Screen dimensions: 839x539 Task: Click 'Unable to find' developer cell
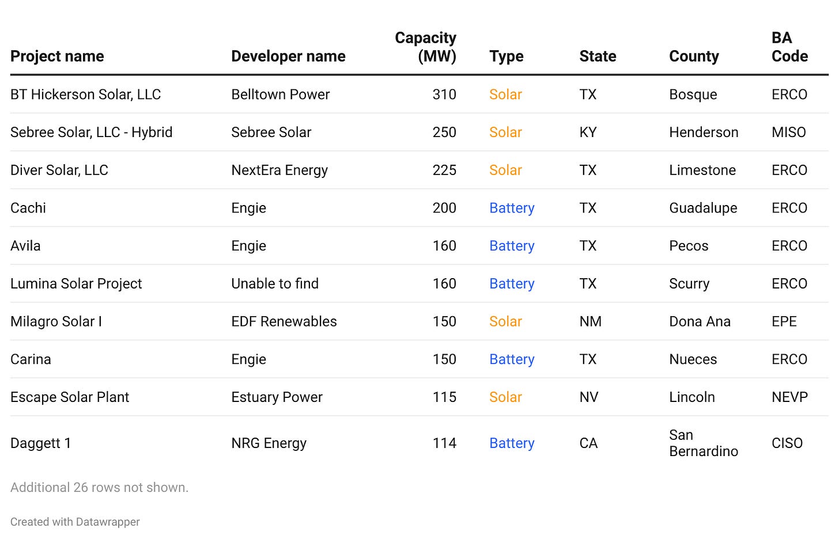275,284
